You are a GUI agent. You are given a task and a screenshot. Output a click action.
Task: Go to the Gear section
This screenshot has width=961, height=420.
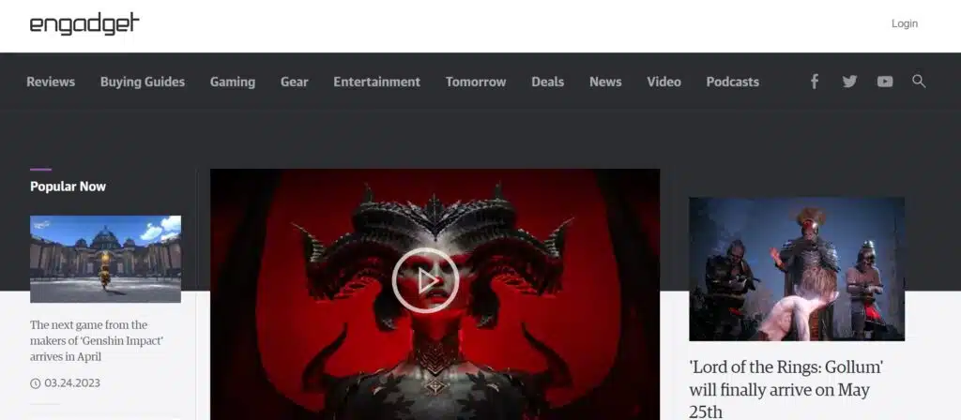(x=294, y=82)
